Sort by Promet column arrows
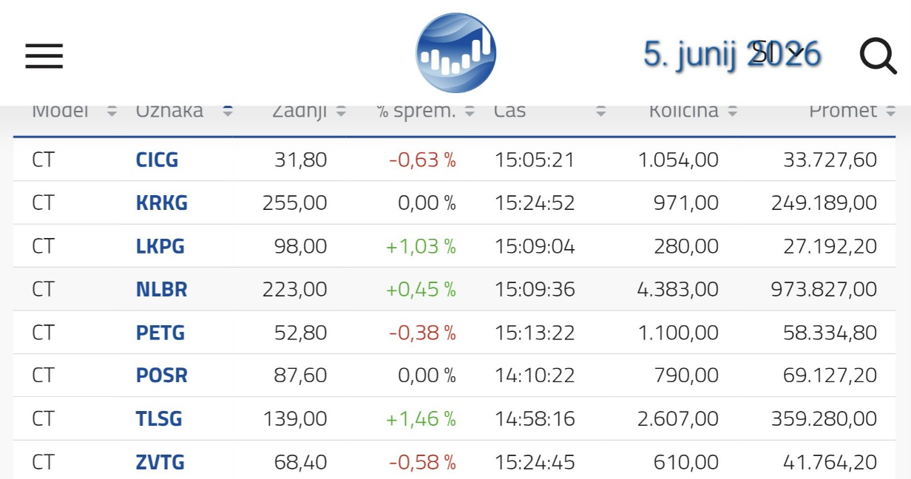 click(x=890, y=112)
